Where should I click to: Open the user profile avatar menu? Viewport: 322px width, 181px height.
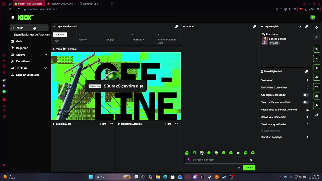point(313,17)
